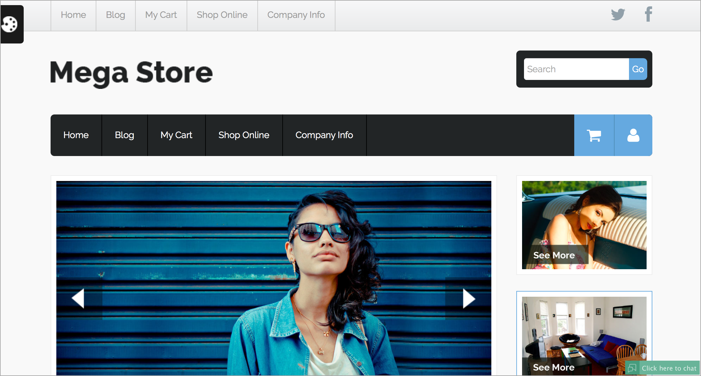Select Blog in the top gray menu

116,15
